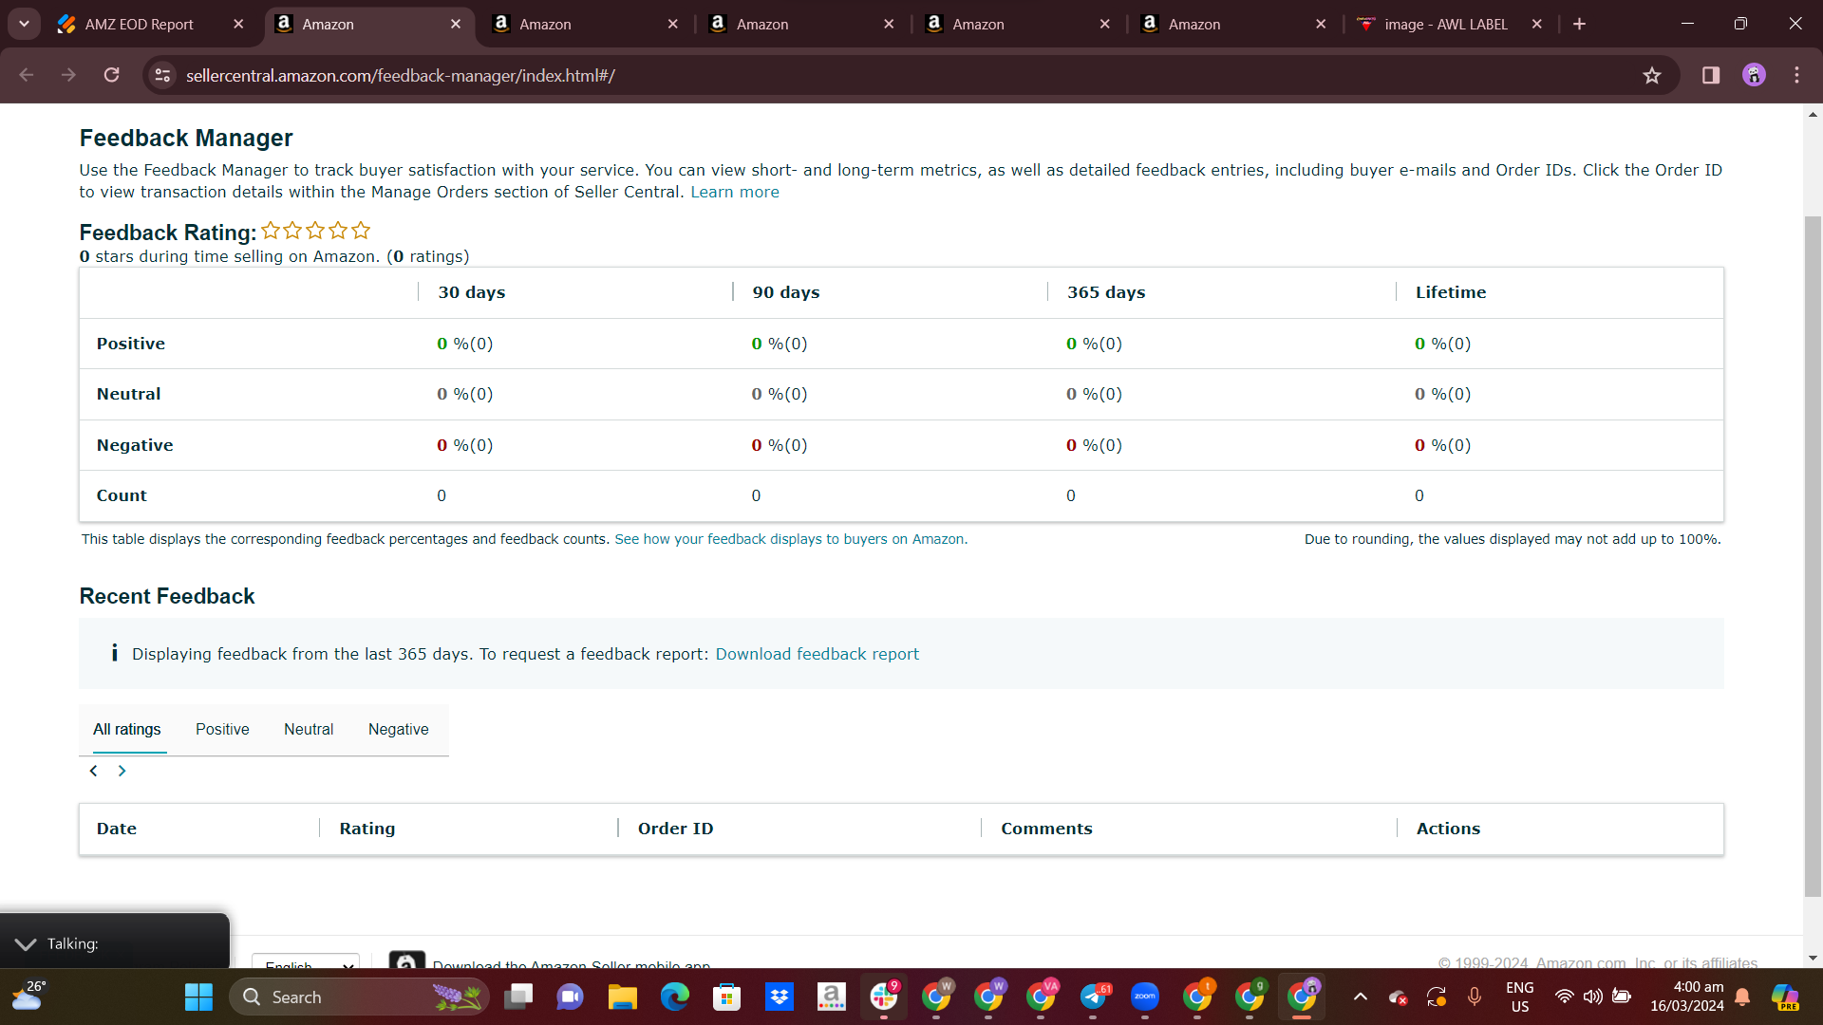Viewport: 1823px width, 1025px height.
Task: Close the image - AWL LABEL tab
Action: coord(1537,24)
